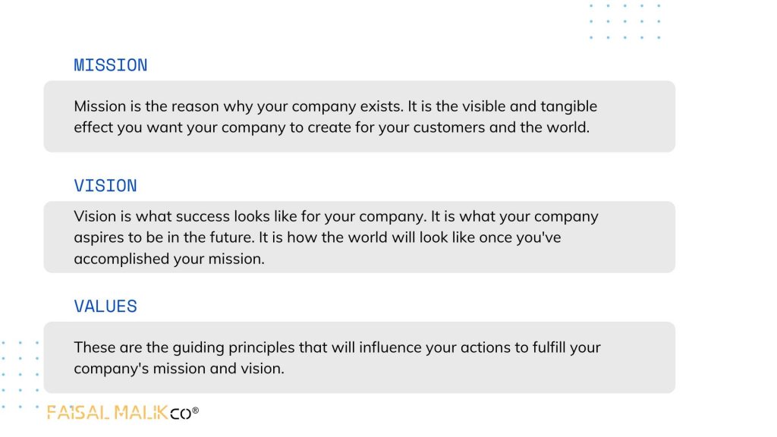777x437 pixels.
Task: Click the line starting "aspires to be"
Action: point(317,237)
